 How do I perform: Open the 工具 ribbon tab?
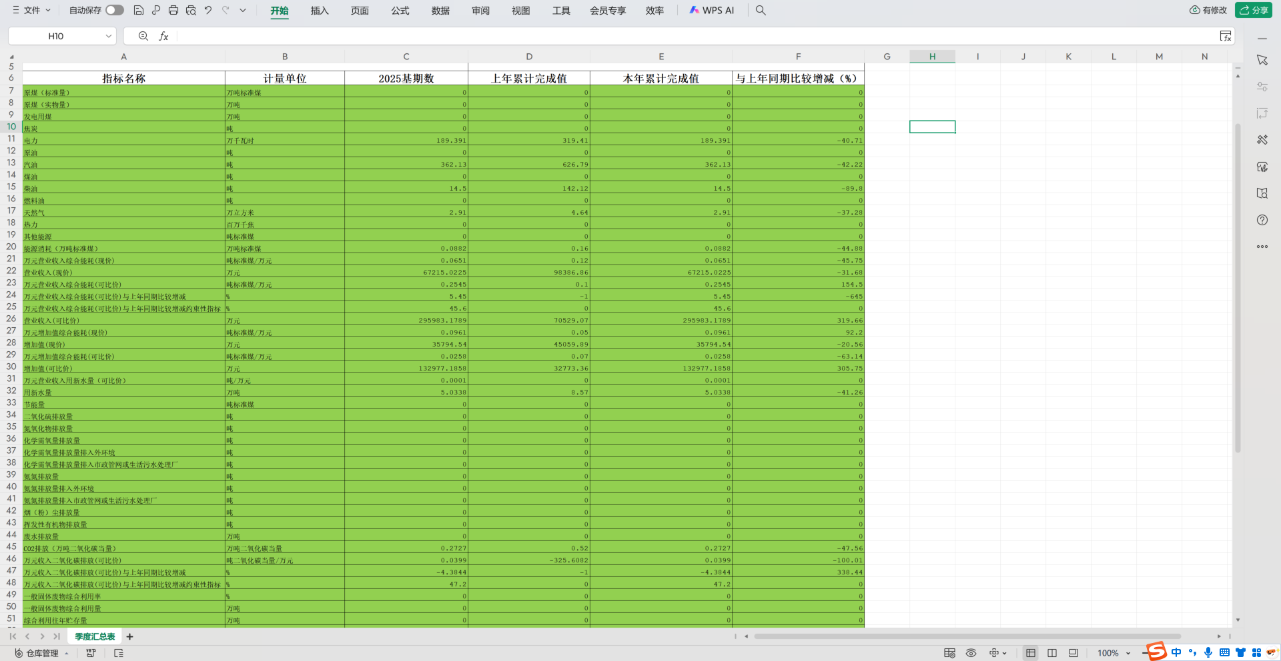pos(561,11)
